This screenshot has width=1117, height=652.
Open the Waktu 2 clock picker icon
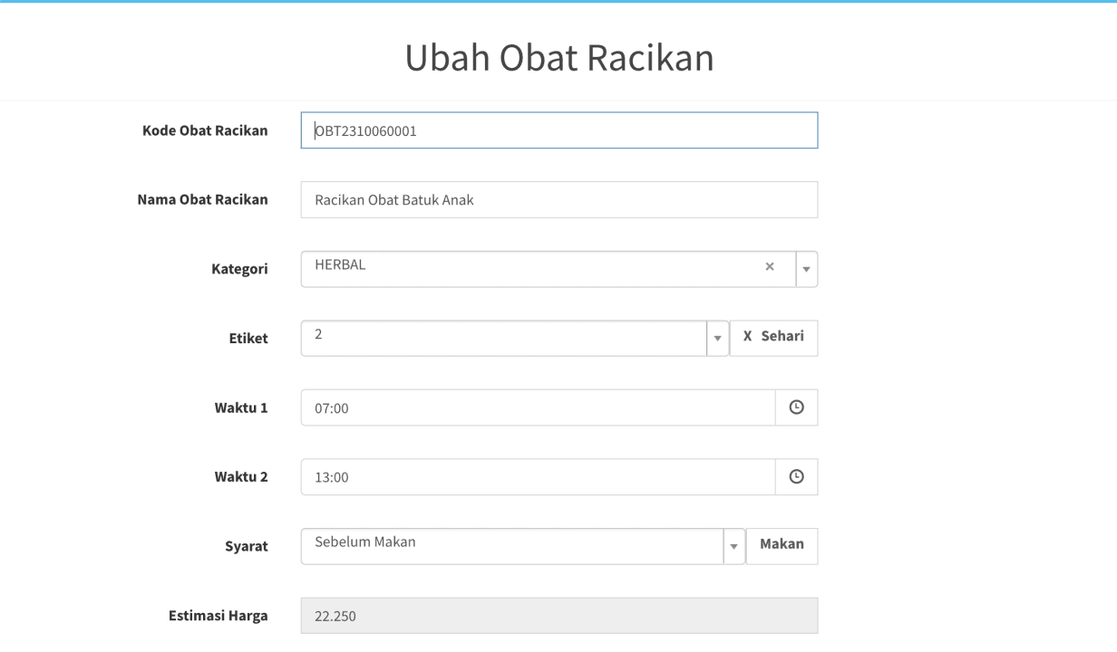click(797, 477)
